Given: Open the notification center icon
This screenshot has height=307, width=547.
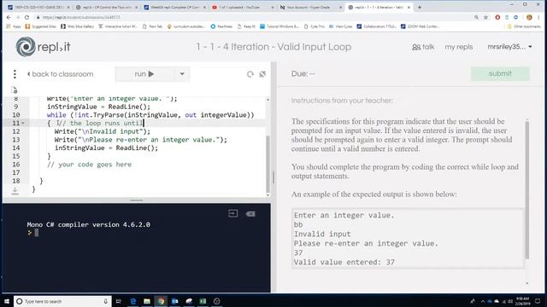Looking at the screenshot, I should coord(538,301).
